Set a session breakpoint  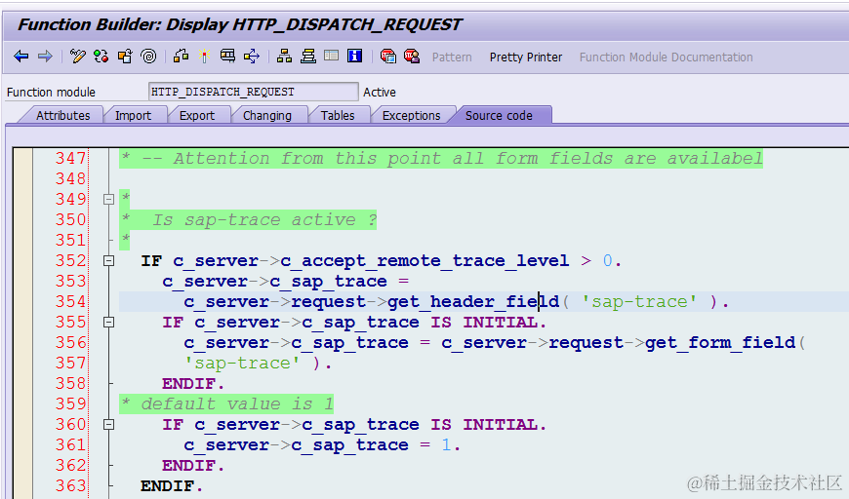(387, 57)
